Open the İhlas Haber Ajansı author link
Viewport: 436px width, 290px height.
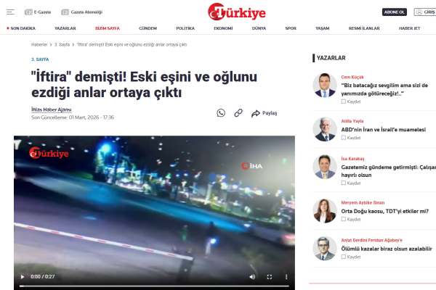coord(52,109)
